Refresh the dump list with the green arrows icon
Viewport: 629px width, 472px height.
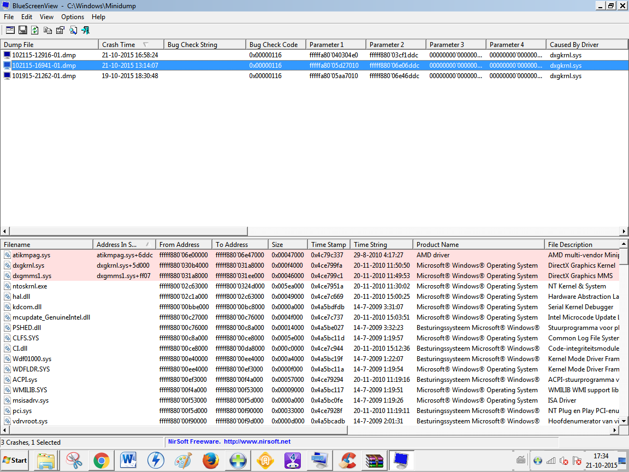35,30
